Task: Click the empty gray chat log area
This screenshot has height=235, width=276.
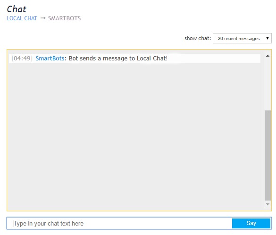Action: tap(135, 135)
